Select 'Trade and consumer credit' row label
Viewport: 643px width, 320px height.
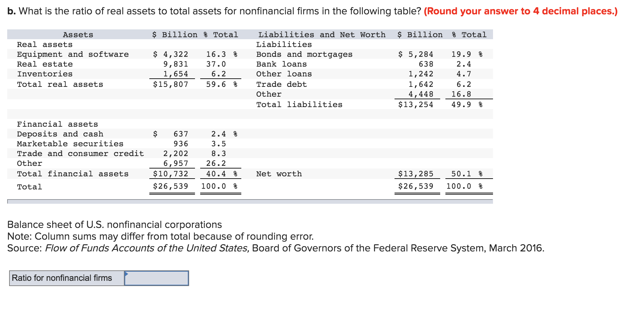[80, 153]
